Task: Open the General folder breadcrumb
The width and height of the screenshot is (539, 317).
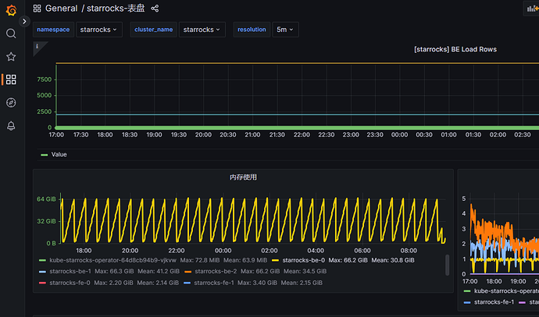Action: pos(61,9)
